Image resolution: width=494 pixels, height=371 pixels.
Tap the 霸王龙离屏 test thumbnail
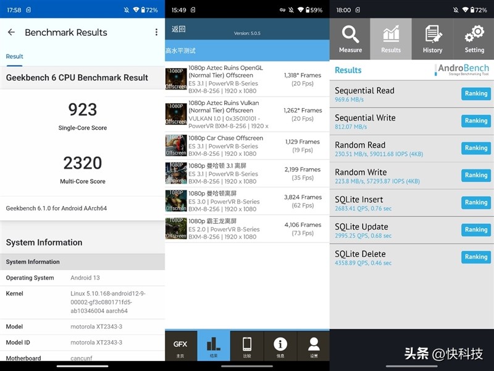pos(176,228)
